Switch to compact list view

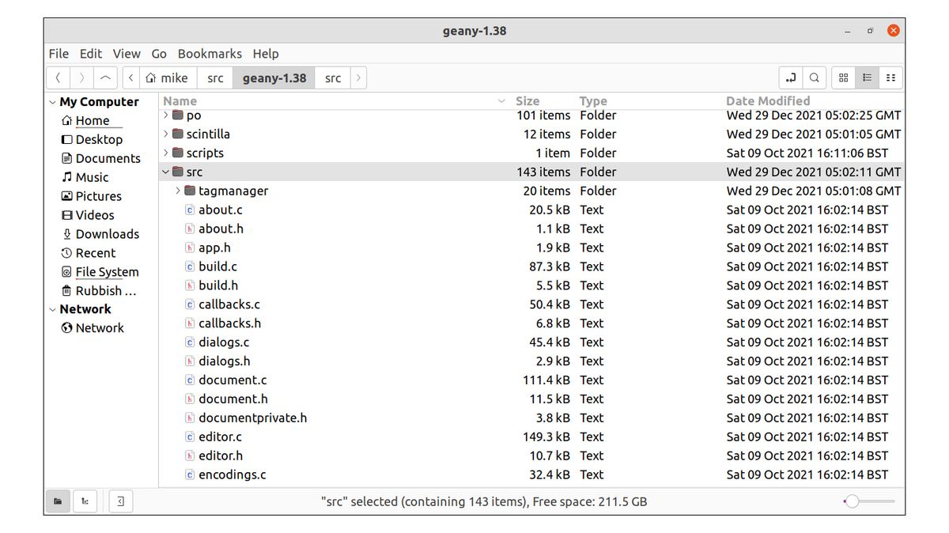pos(890,77)
